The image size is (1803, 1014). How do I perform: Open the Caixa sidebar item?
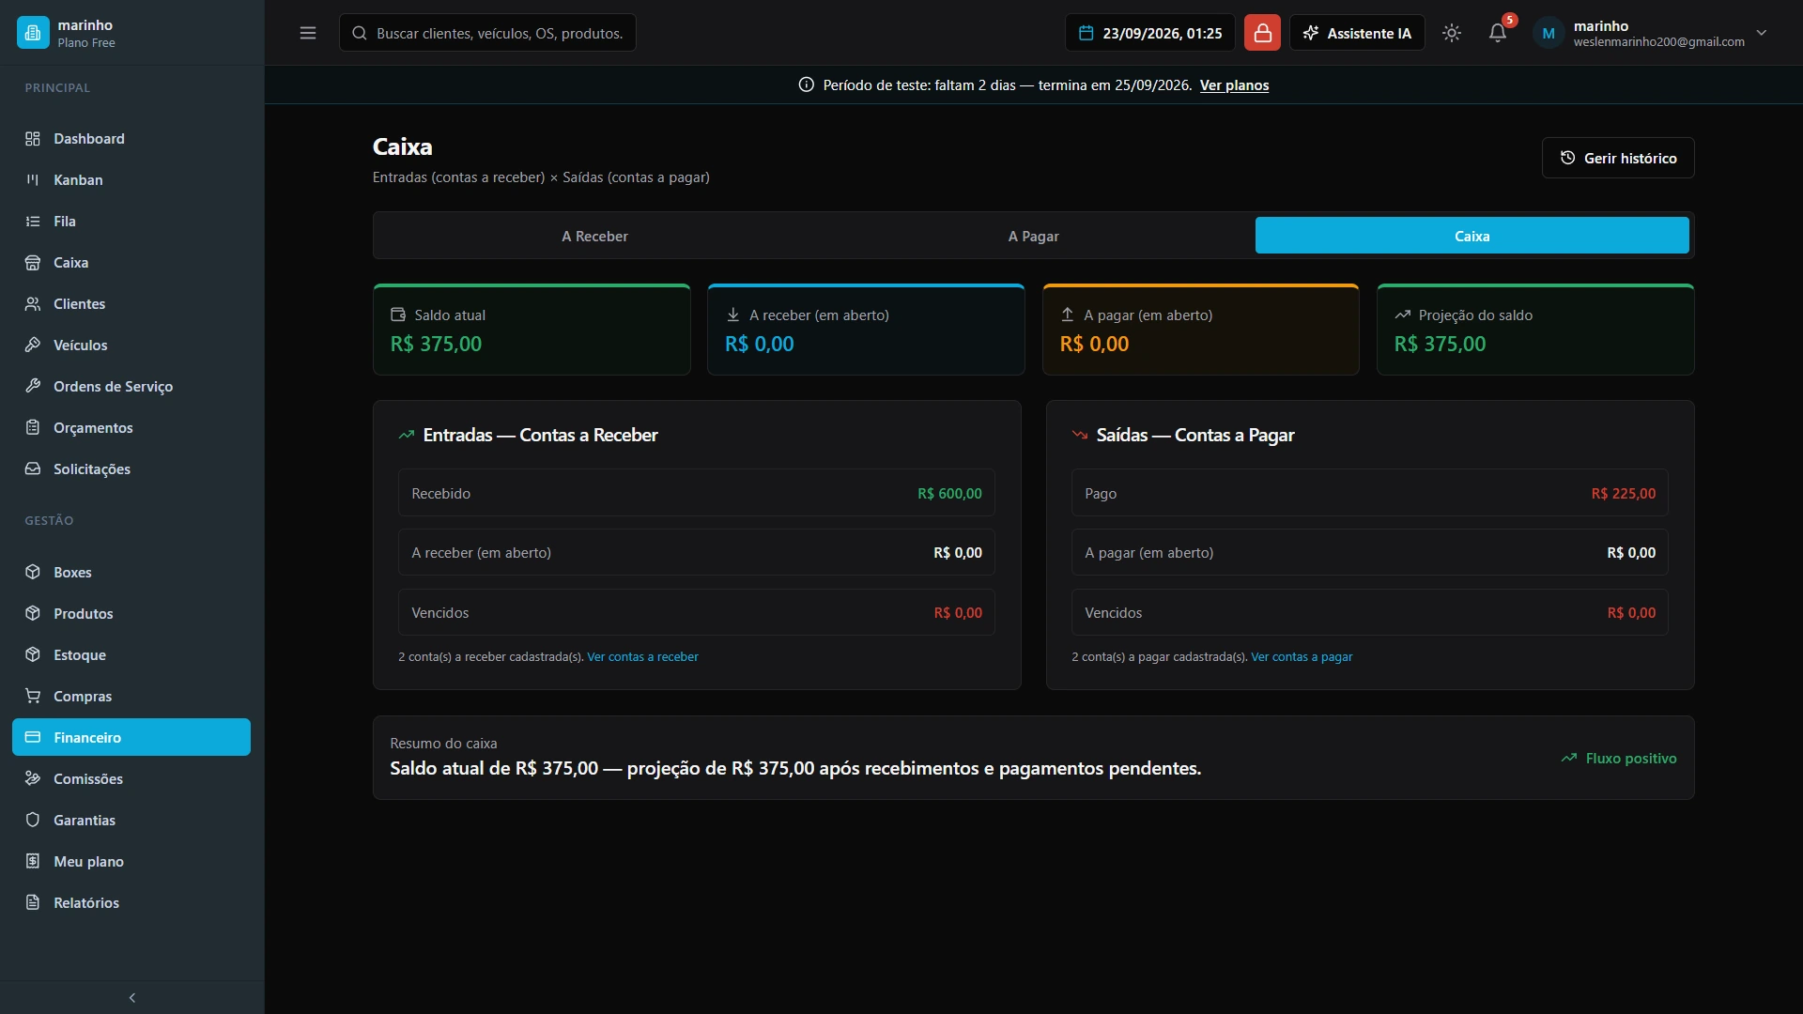tap(131, 263)
